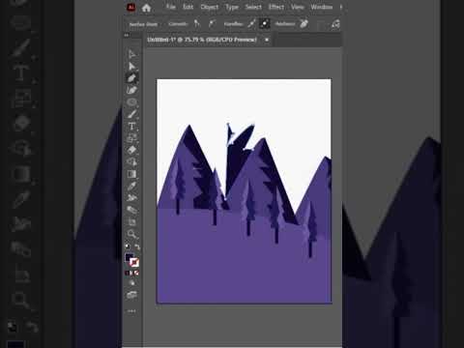Click Swap Fill and Stroke arrow

pyautogui.click(x=137, y=247)
